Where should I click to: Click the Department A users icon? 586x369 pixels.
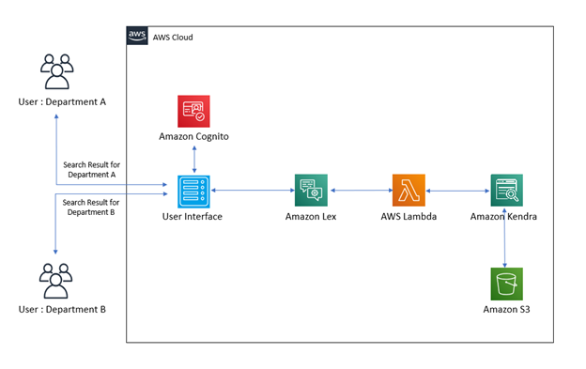pyautogui.click(x=56, y=71)
